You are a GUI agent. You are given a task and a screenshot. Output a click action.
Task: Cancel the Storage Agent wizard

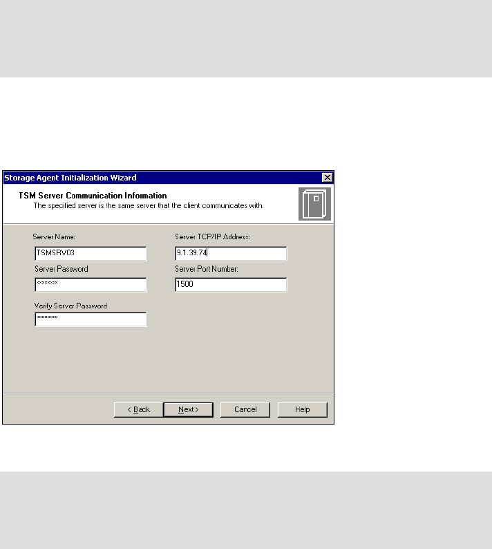[245, 409]
